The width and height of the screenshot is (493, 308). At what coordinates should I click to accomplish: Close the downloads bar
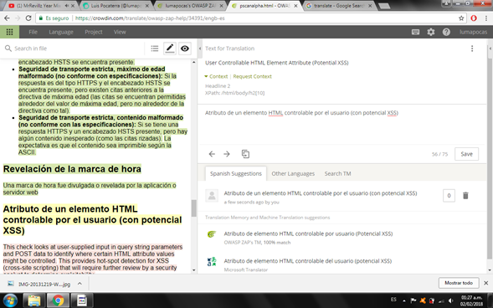point(485,283)
